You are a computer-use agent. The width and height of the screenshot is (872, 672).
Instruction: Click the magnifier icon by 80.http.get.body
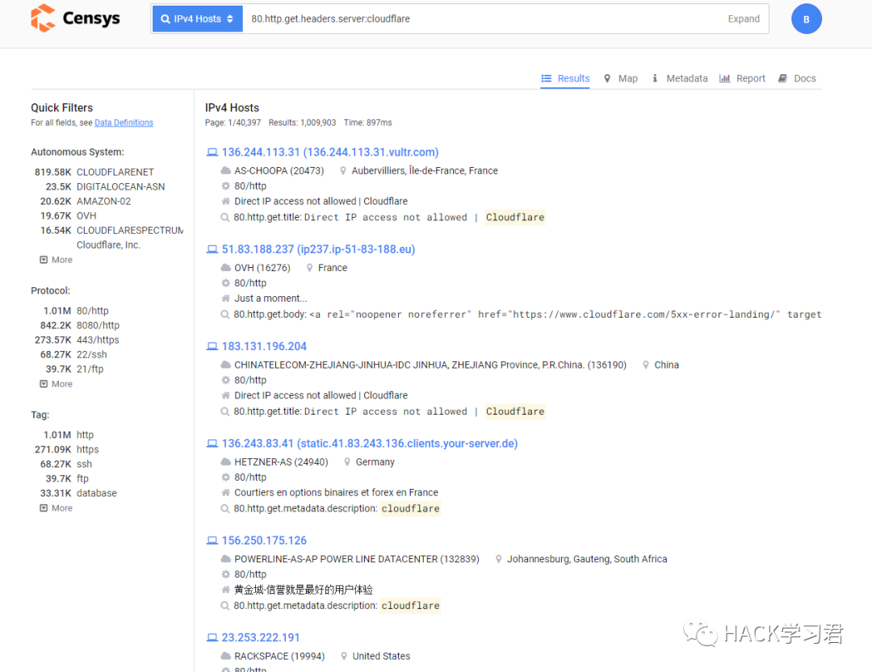225,315
